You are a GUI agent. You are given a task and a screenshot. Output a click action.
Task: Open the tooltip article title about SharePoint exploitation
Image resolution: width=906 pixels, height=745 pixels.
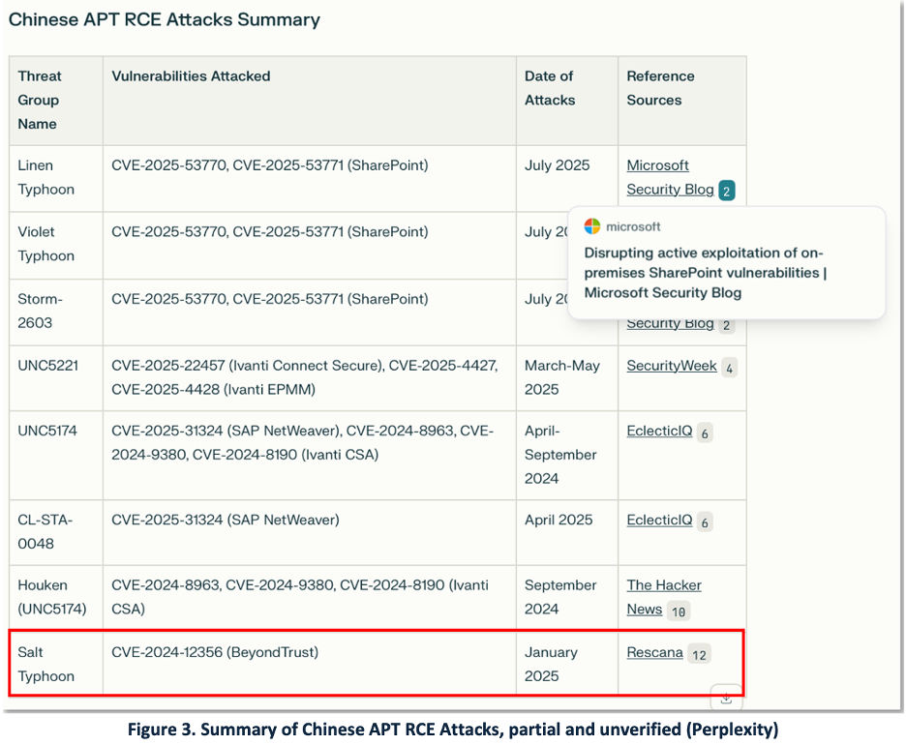pos(705,273)
